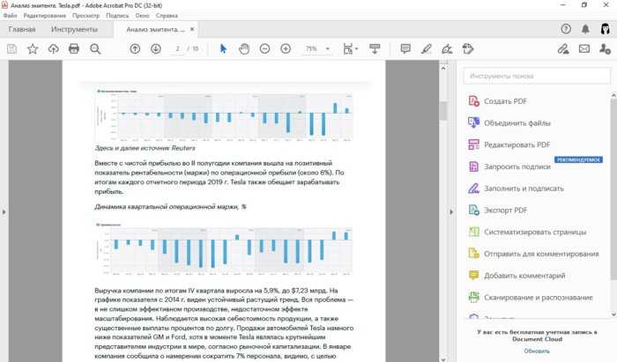Click the document vertical scrollbar thumb
The image size is (617, 362).
point(443,110)
